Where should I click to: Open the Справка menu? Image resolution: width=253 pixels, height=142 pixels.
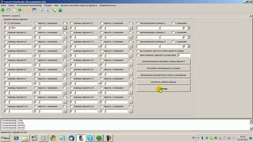48,5
